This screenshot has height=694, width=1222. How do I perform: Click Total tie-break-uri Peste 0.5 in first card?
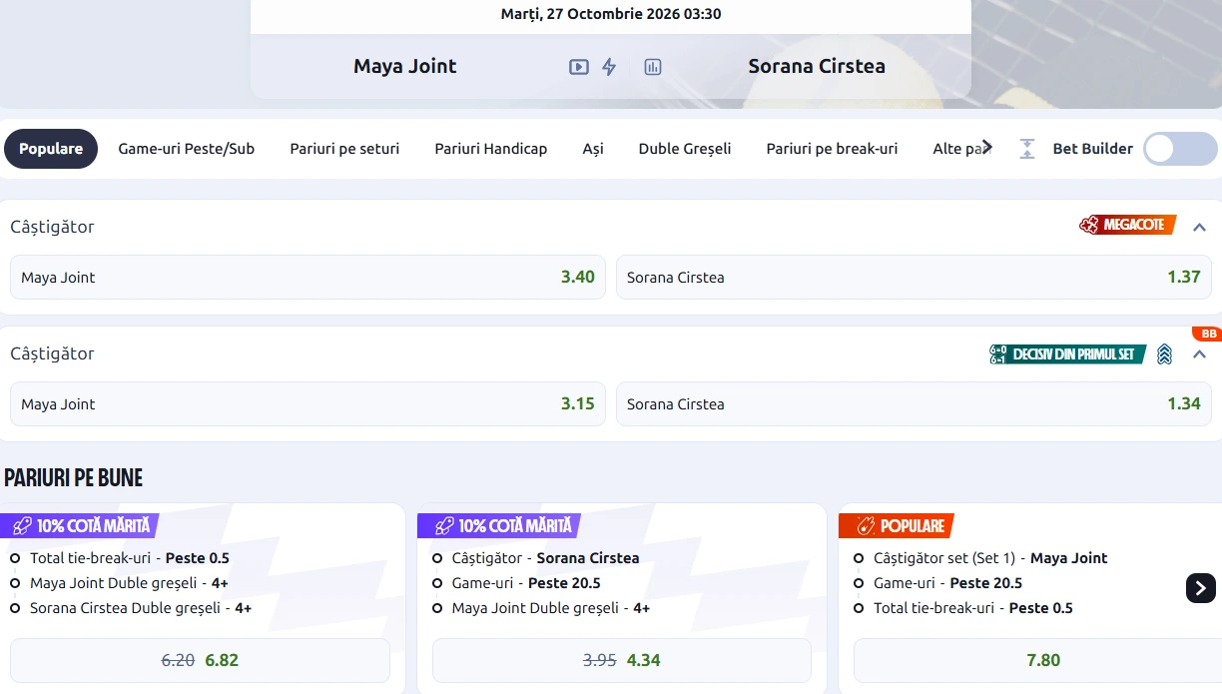tap(130, 558)
